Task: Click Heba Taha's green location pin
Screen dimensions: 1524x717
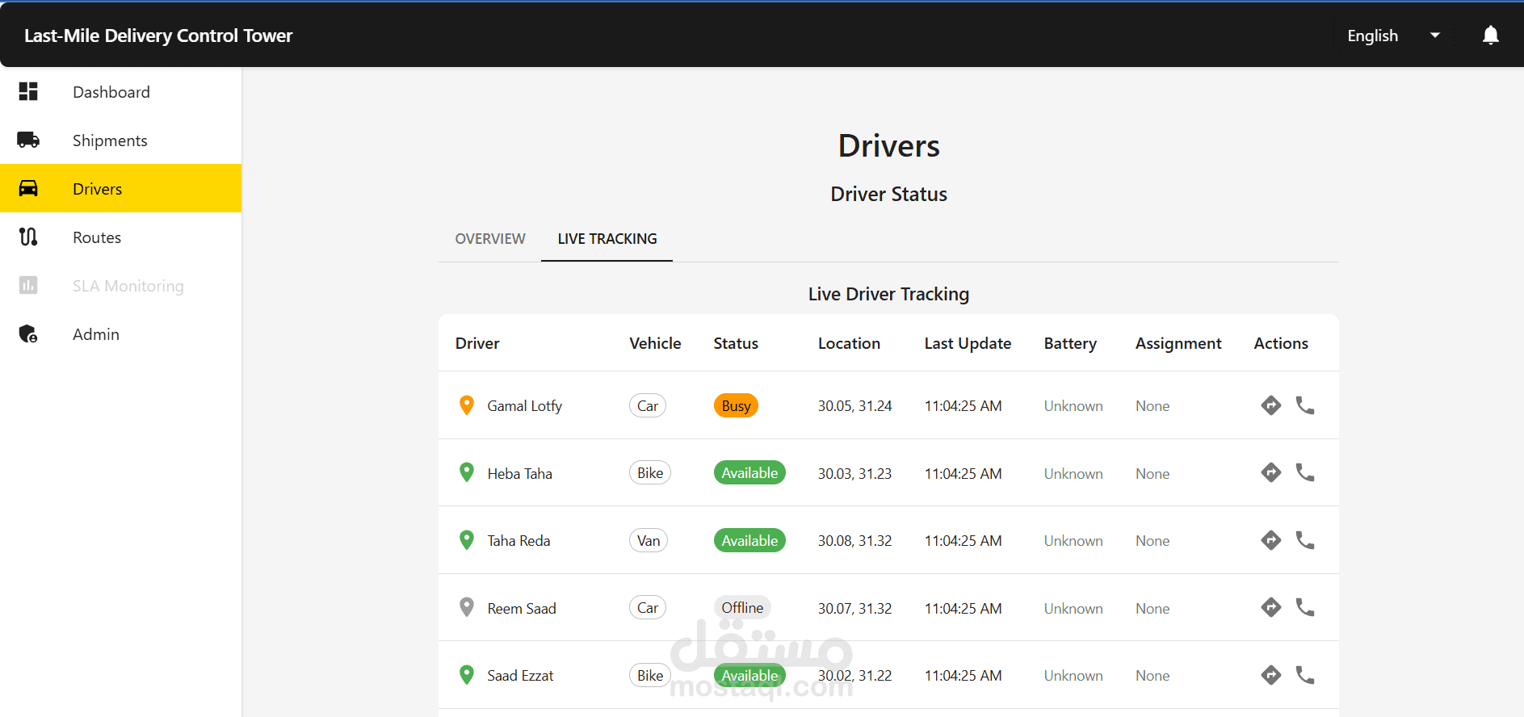Action: click(x=466, y=472)
